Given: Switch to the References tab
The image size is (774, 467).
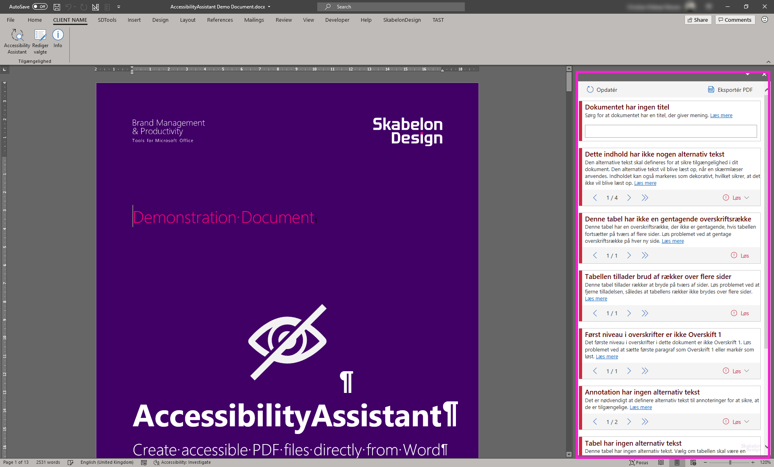Looking at the screenshot, I should tap(220, 20).
